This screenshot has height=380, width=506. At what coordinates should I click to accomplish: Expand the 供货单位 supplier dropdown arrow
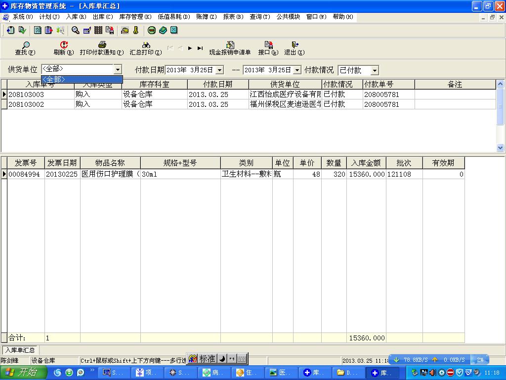[118, 70]
